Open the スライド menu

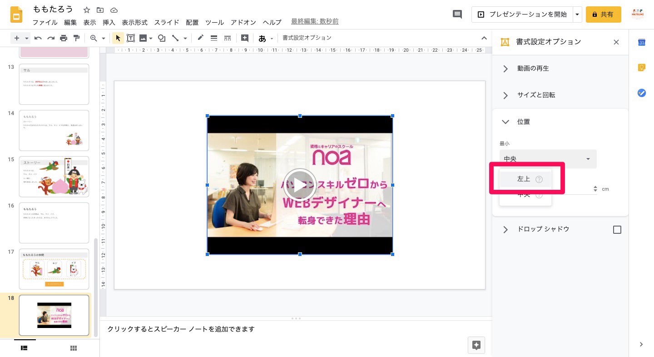click(167, 22)
